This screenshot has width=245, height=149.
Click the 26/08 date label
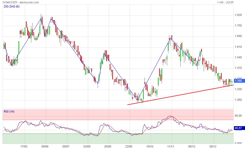pyautogui.click(x=108, y=146)
